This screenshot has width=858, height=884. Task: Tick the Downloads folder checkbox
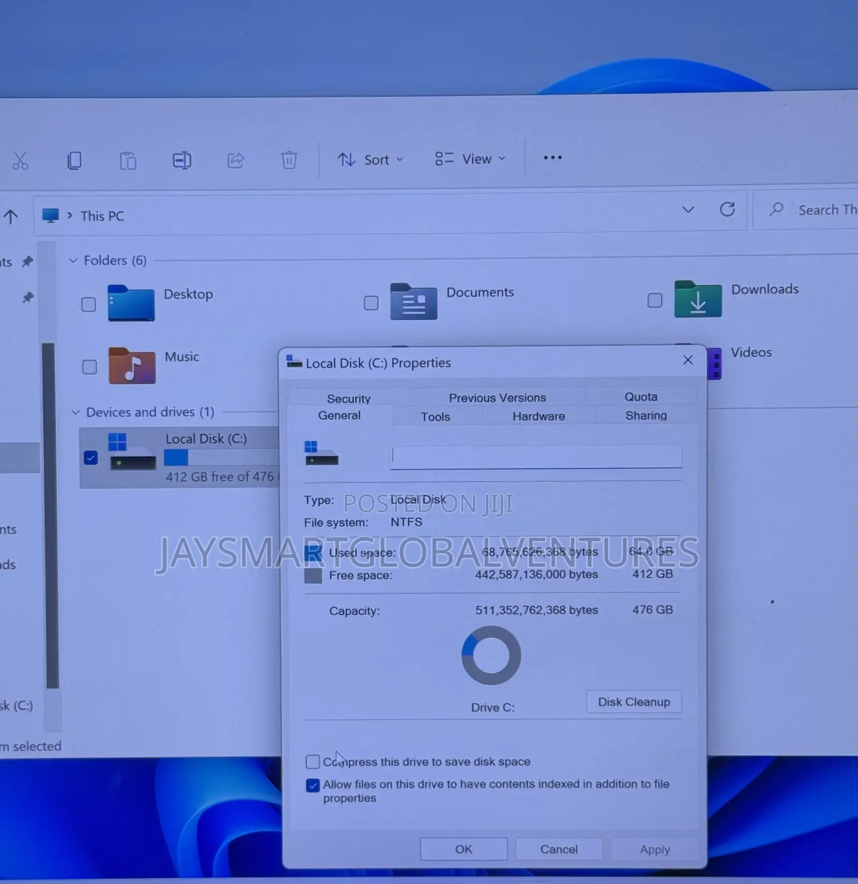pos(655,300)
